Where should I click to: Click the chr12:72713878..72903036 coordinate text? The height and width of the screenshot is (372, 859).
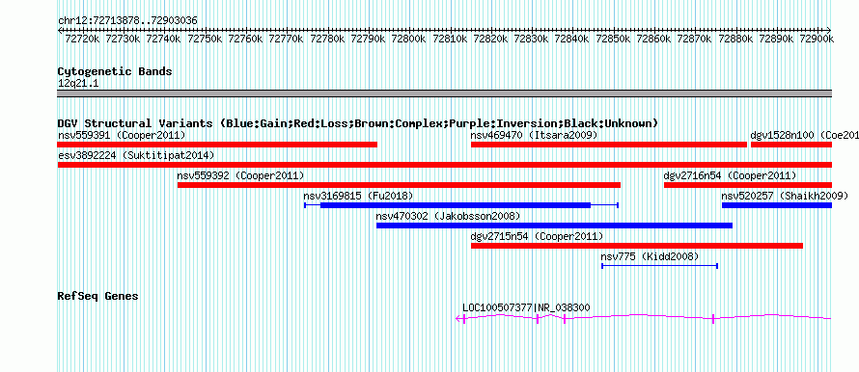coord(127,21)
